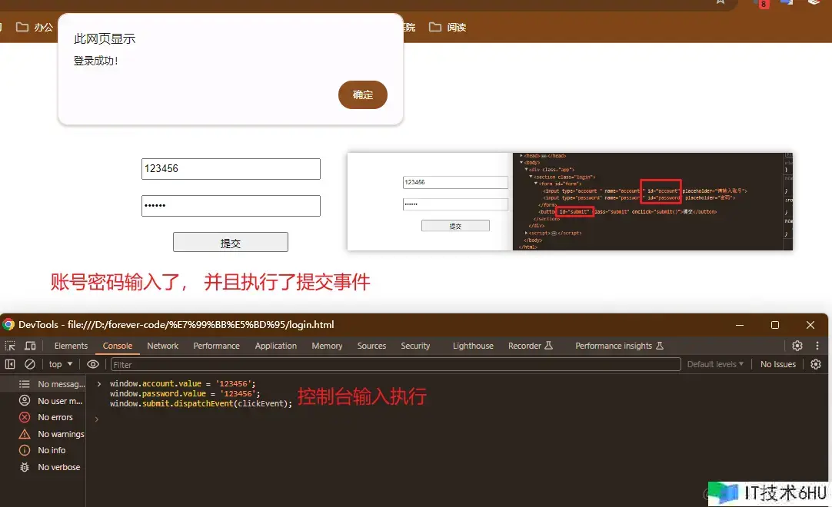This screenshot has height=507, width=832.
Task: Click the bug verbose icon in sidebar
Action: [25, 467]
